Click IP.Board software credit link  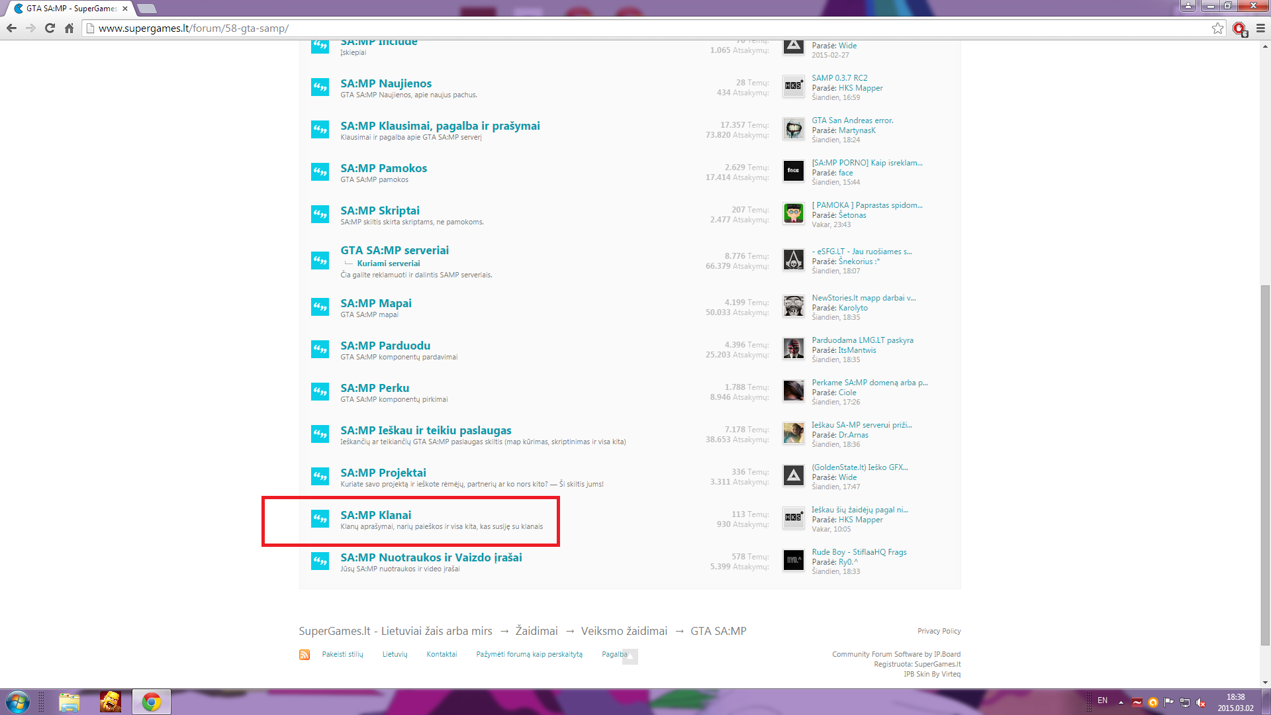point(896,654)
